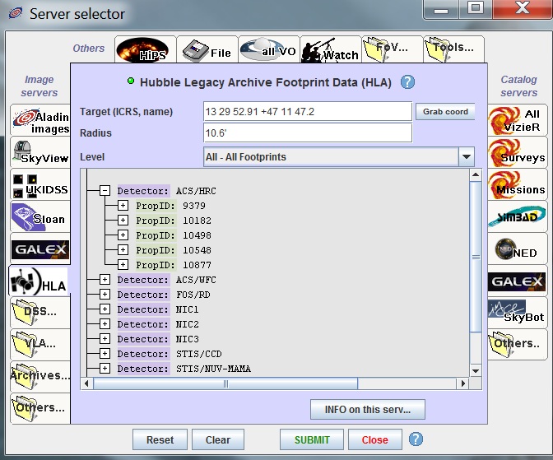This screenshot has width=553, height=460.
Task: Expand PropID 10548 node
Action: [123, 250]
